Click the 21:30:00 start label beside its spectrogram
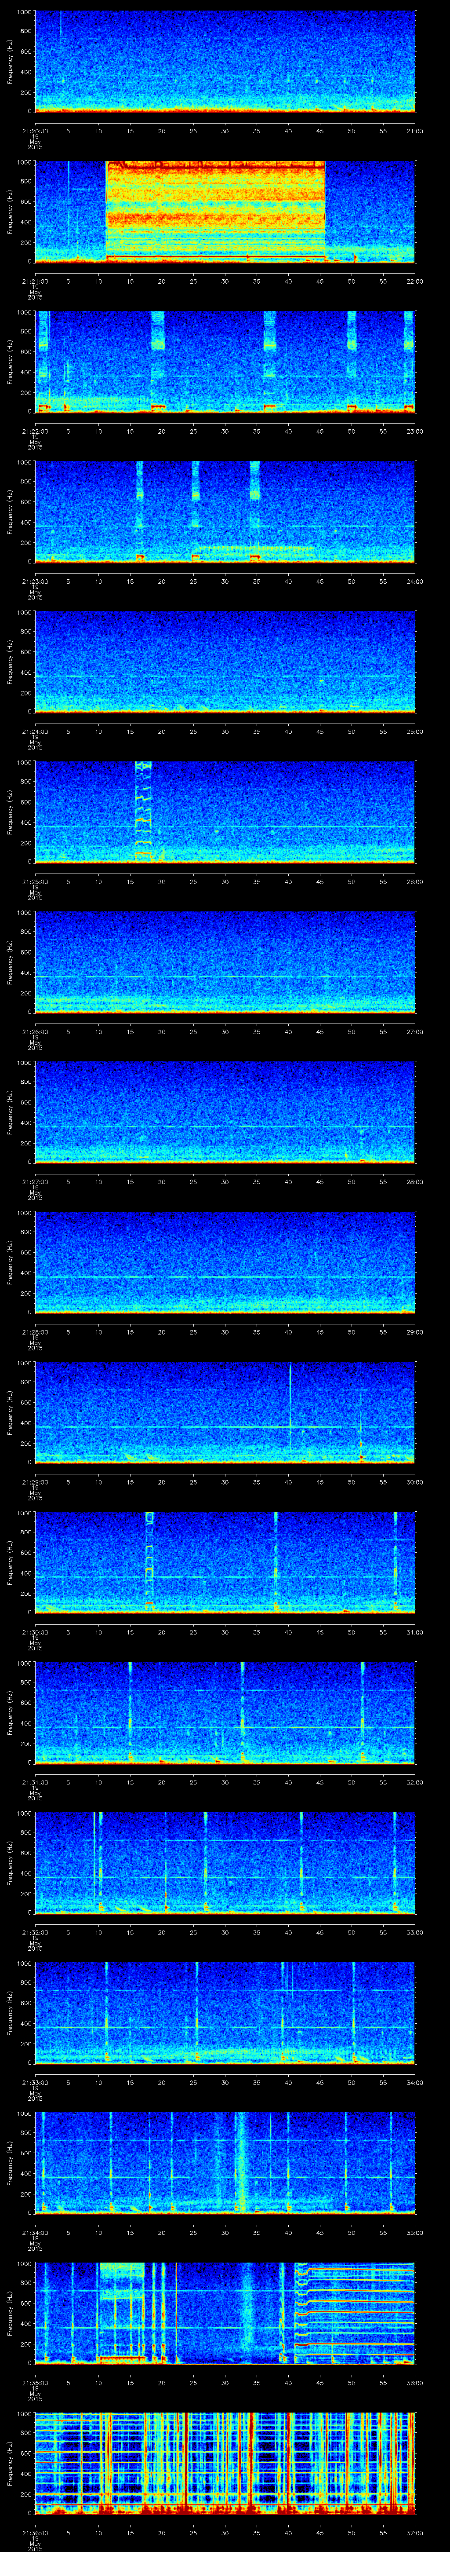Viewport: 450px width, 2552px height. 35,1632
